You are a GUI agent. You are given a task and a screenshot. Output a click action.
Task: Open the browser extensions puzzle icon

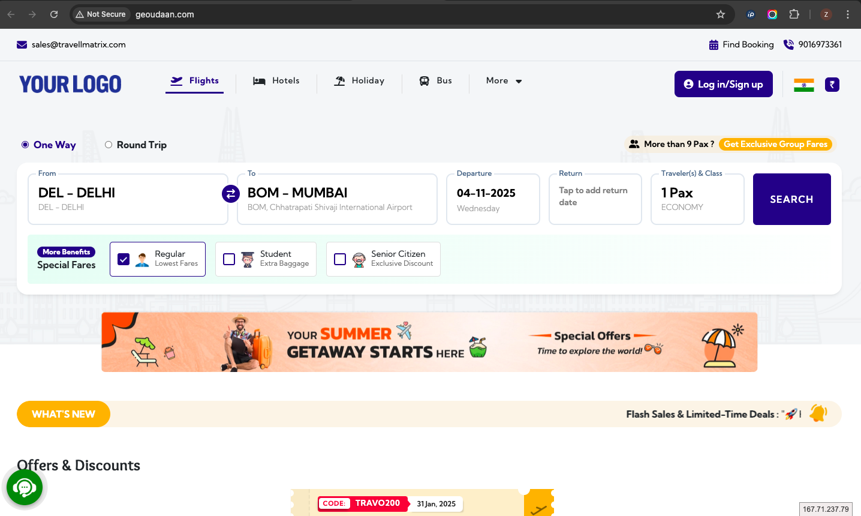click(x=794, y=14)
